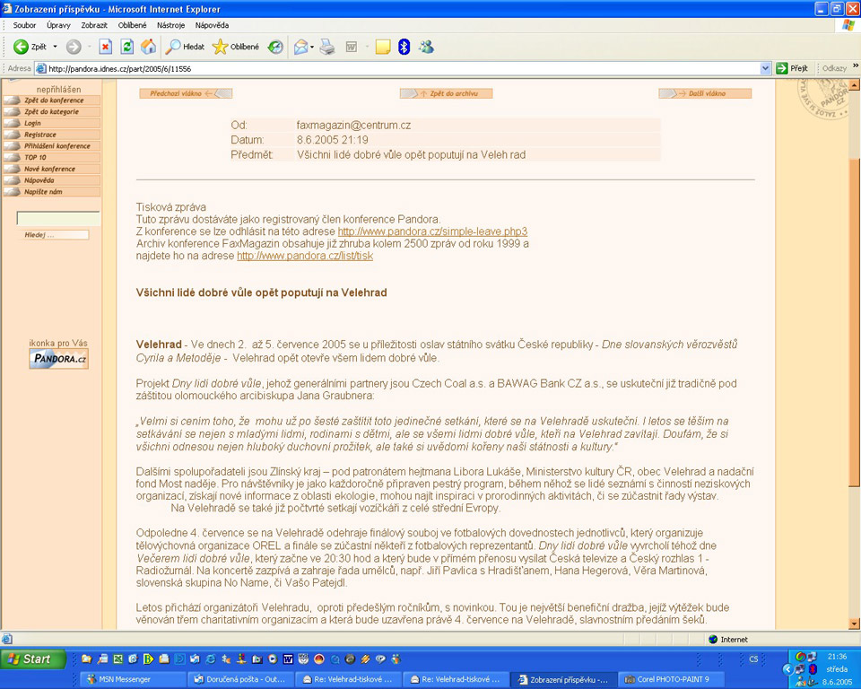Screen dimensions: 861x689
Task: Launch Messenger from the IE toolbar icon
Action: pos(426,48)
